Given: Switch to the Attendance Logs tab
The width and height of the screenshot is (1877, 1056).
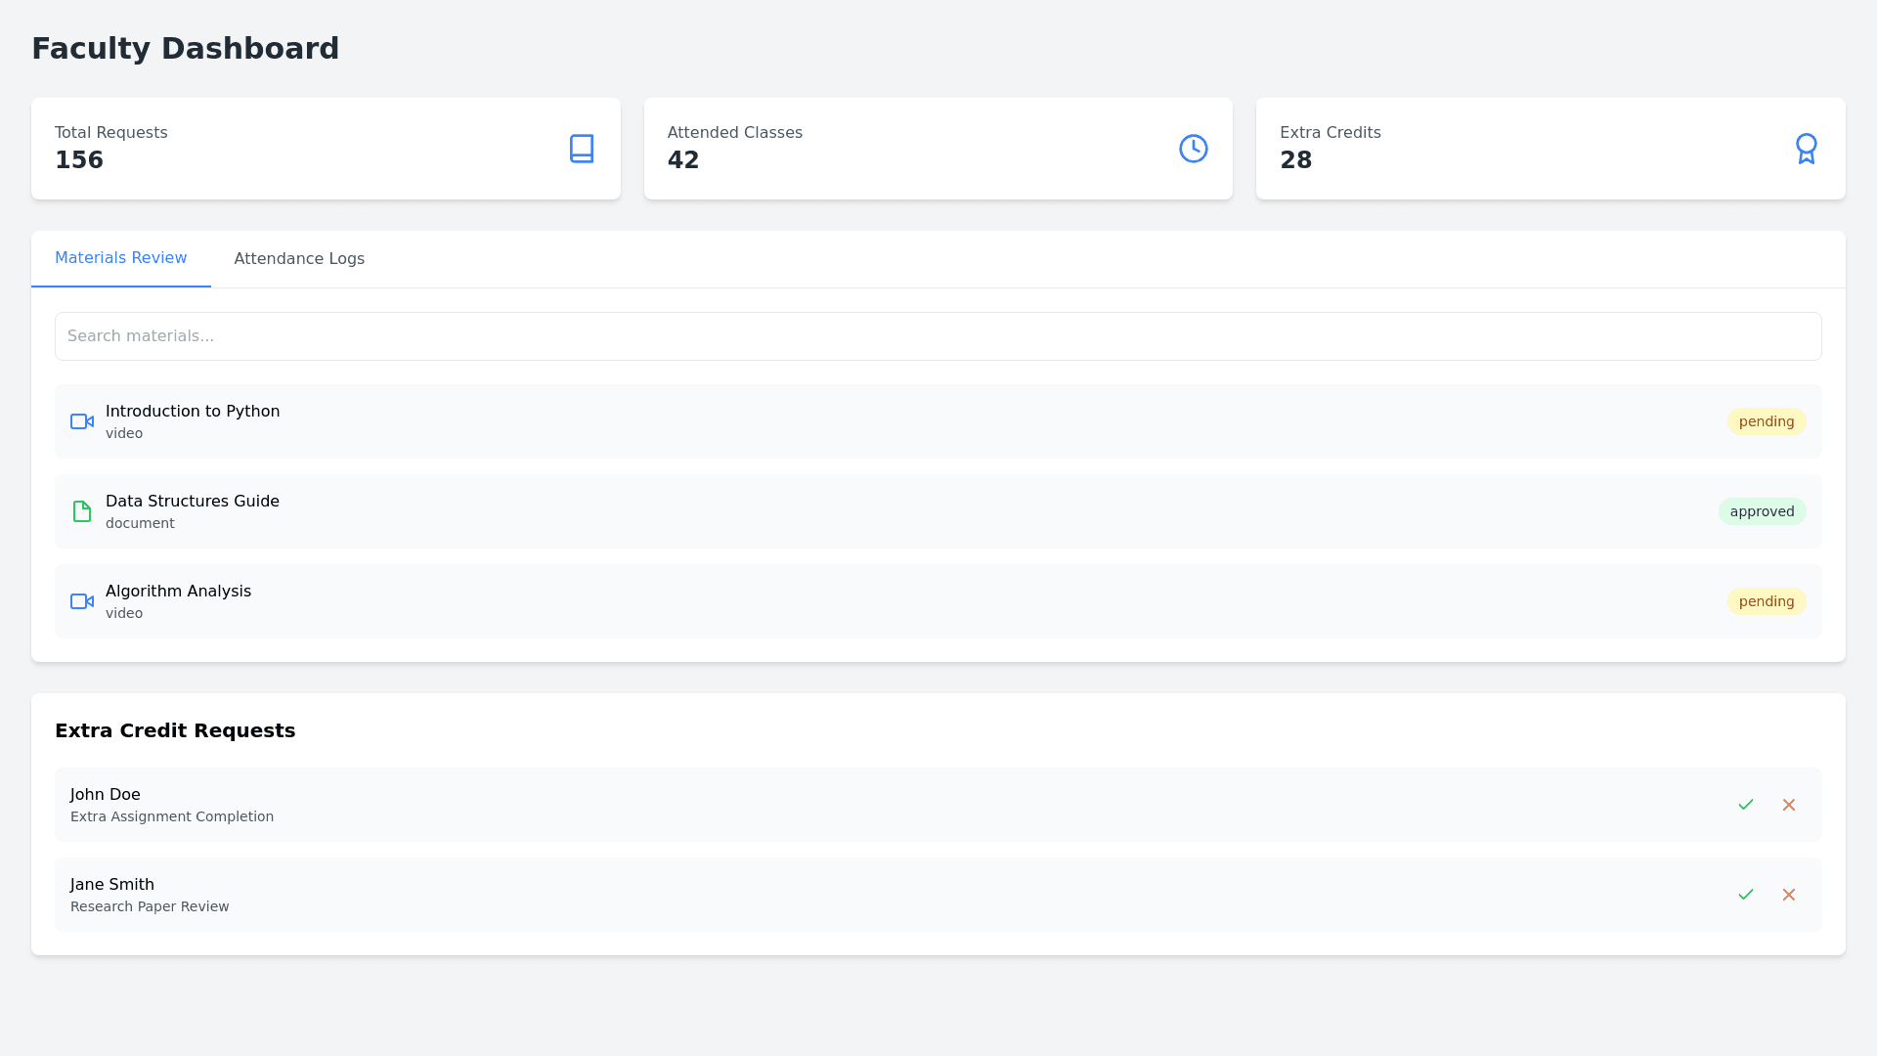Looking at the screenshot, I should (299, 258).
